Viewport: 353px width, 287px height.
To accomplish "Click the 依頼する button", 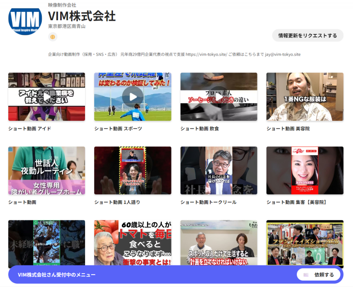I will [x=319, y=275].
